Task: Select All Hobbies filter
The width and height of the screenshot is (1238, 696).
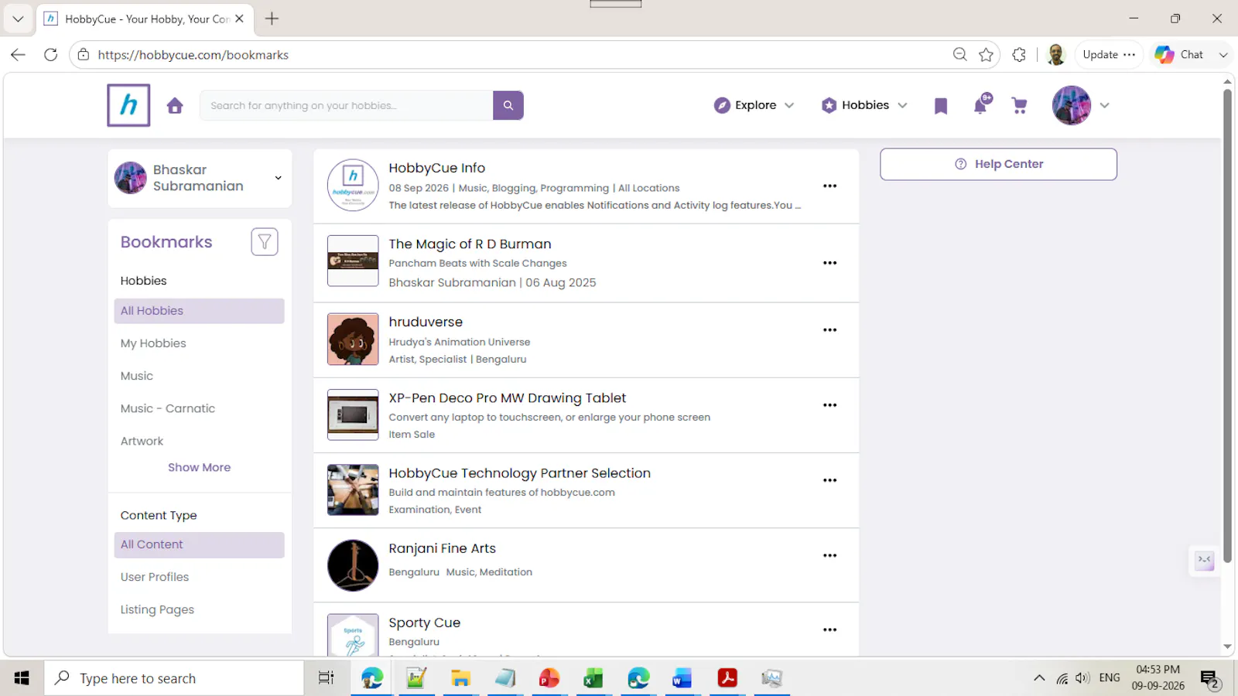Action: click(199, 311)
